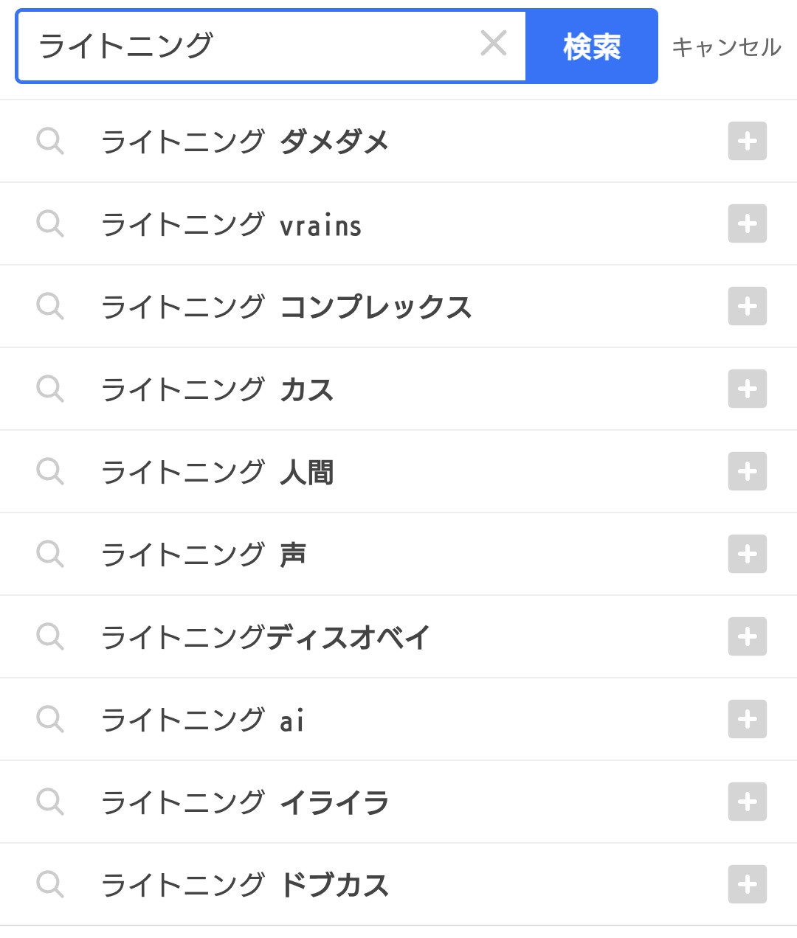Add ライトニング 人間 via the plus icon
797x938 pixels.
point(747,471)
